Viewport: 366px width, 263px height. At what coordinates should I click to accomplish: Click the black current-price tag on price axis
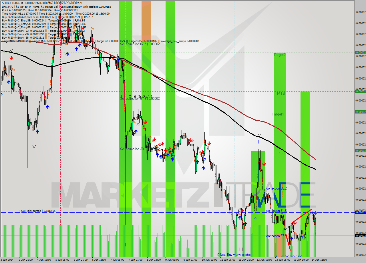click(x=360, y=236)
